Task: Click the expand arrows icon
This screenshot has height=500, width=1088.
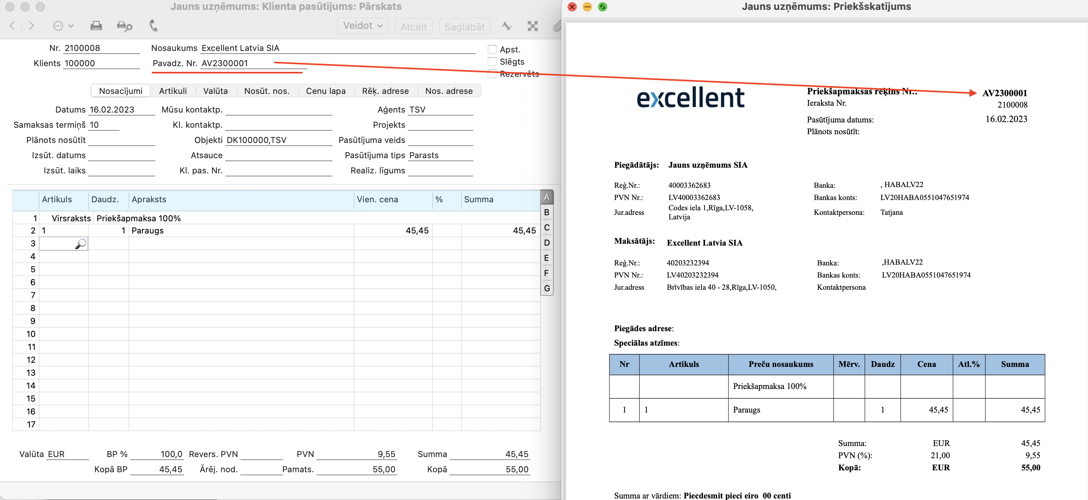Action: click(533, 26)
